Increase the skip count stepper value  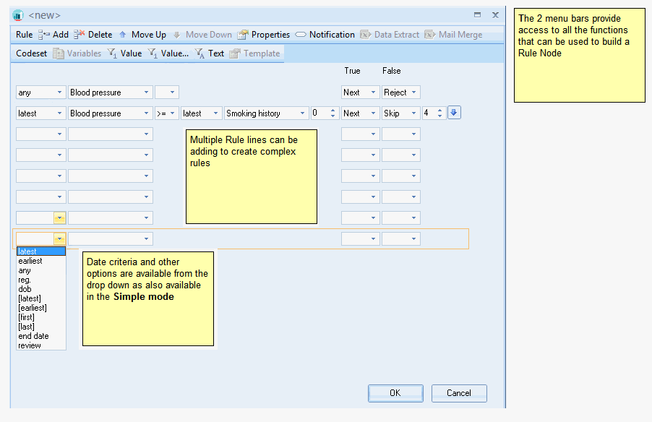(x=439, y=111)
